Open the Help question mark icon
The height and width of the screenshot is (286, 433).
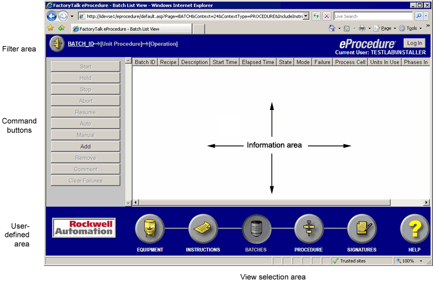pos(415,229)
